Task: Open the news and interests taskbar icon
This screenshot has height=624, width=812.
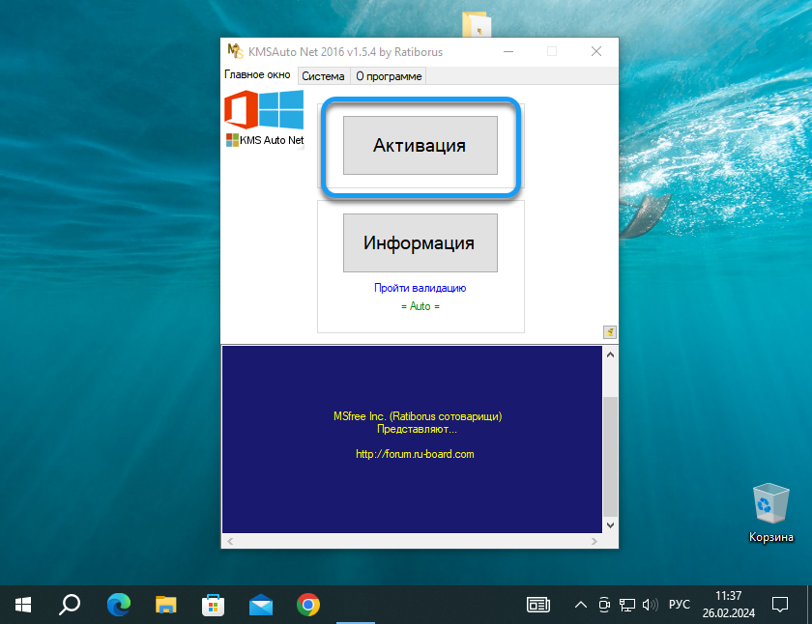Action: [x=538, y=605]
